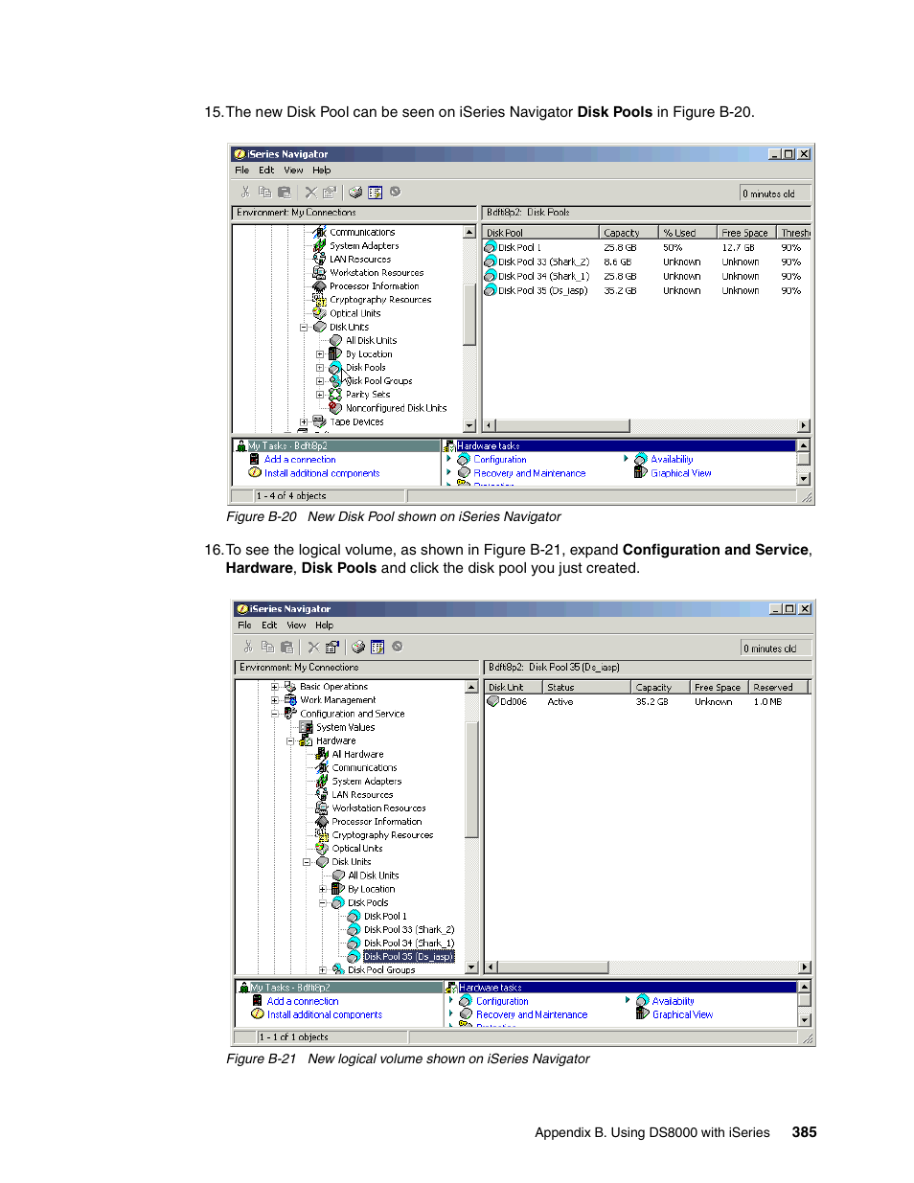Click the Cryptography Resources icon in the Figure B-20 tree

pyautogui.click(x=320, y=300)
